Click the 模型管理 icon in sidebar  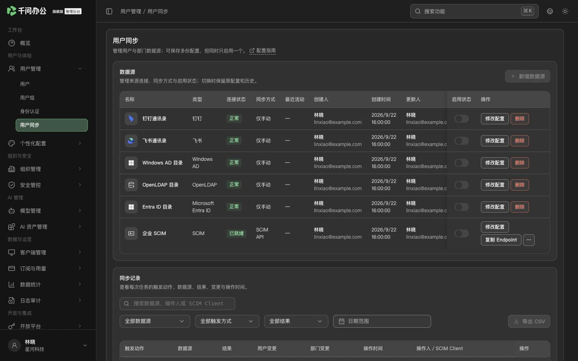12,211
